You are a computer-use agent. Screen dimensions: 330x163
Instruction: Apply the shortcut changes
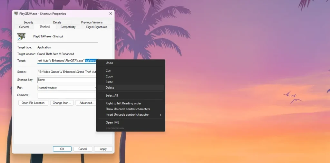click(103, 149)
